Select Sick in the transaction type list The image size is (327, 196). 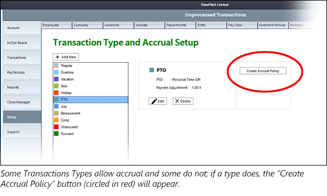[90, 86]
